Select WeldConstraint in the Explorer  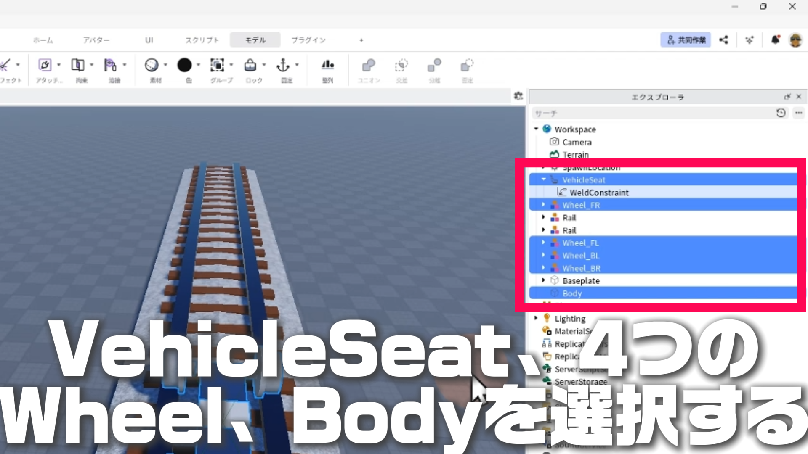(x=599, y=193)
